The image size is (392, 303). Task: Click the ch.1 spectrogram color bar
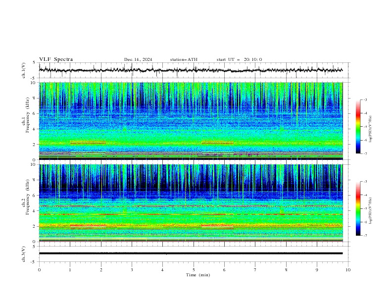coord(358,127)
